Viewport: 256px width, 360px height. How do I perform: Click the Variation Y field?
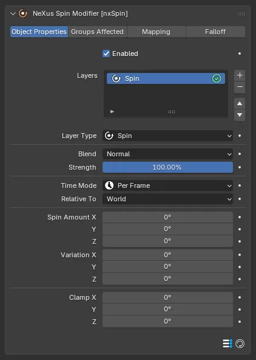tap(167, 267)
